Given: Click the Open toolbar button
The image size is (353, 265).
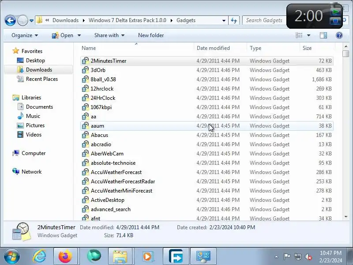Looking at the screenshot, I should [x=63, y=35].
